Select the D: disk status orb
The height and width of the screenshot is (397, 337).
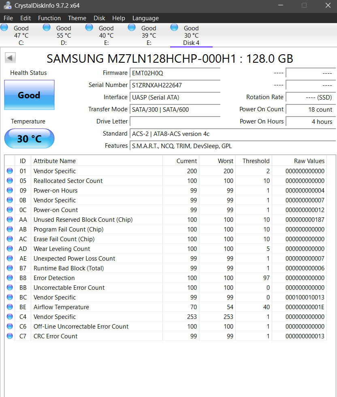[x=47, y=28]
